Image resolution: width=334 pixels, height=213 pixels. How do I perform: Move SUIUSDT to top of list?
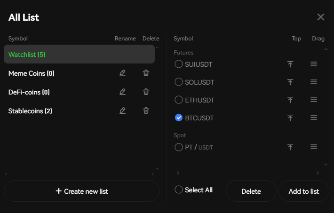point(290,64)
